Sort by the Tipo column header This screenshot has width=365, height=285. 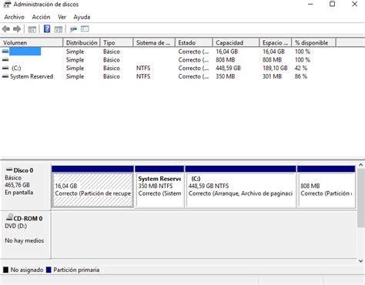tap(117, 42)
